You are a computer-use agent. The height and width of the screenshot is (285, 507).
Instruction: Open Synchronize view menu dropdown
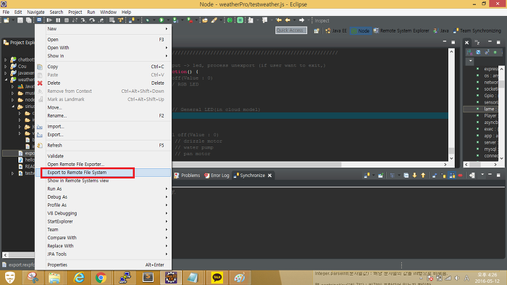click(482, 175)
